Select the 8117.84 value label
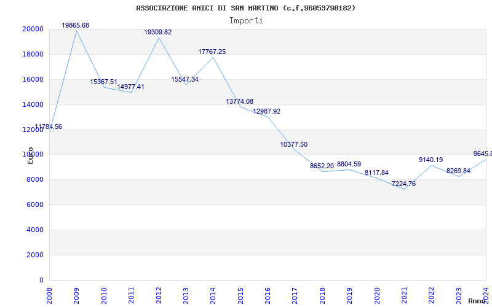The image size is (492, 307). click(376, 173)
